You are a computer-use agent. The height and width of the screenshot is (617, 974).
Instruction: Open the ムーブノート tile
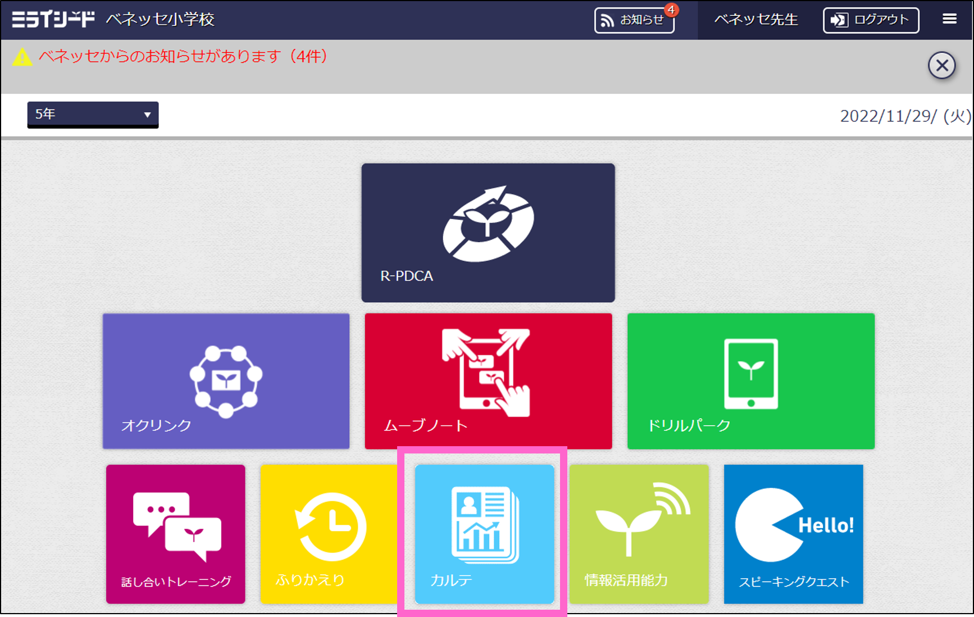click(x=488, y=381)
